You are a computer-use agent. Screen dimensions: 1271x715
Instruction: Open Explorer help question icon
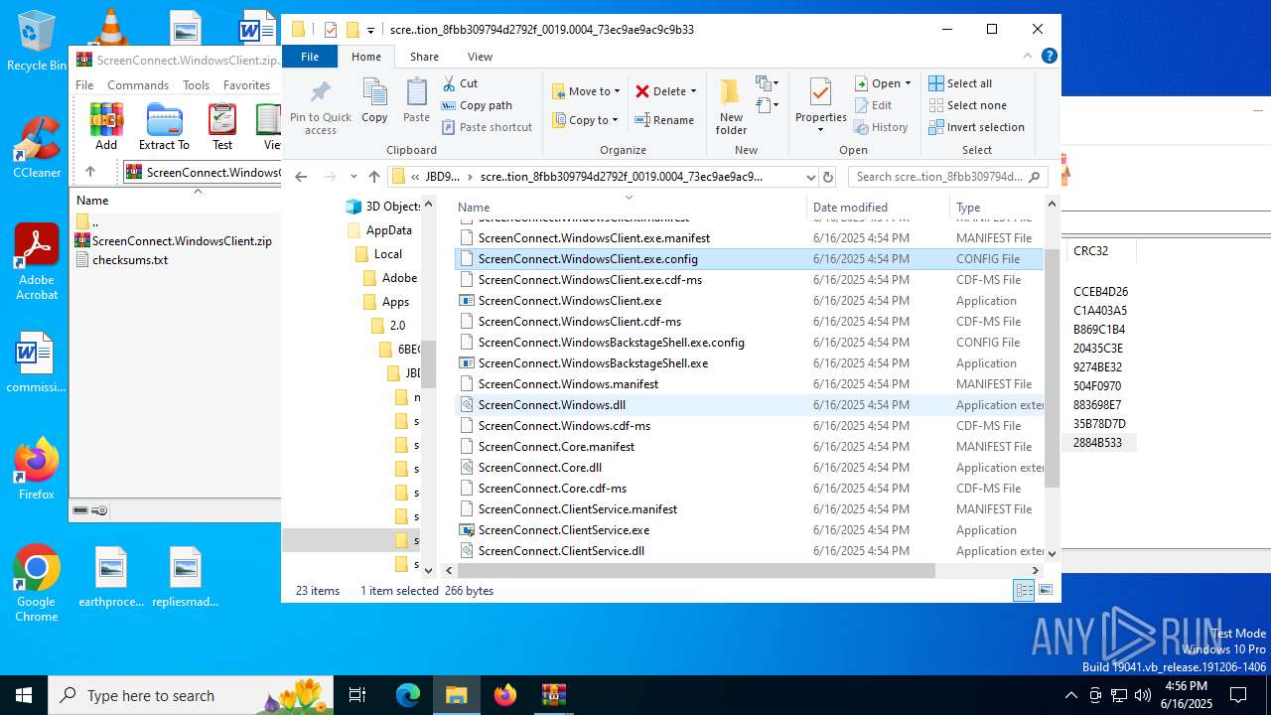coord(1049,57)
